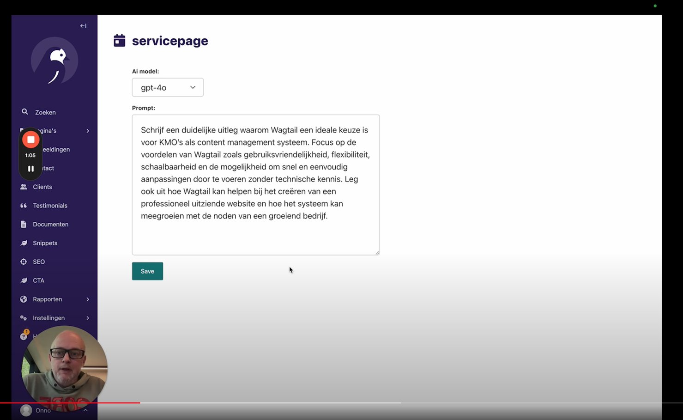Click the Instellingen gears icon
Screen dimensions: 683x420
[x=24, y=318]
